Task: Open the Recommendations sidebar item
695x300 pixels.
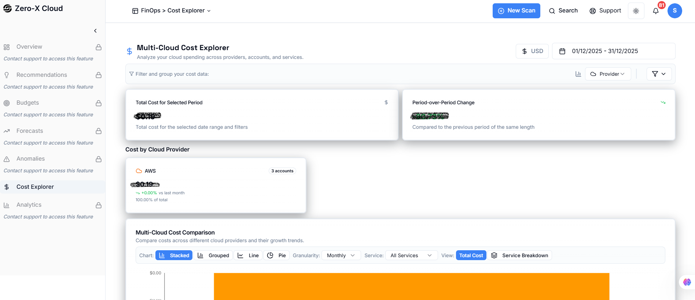Action: (52, 75)
